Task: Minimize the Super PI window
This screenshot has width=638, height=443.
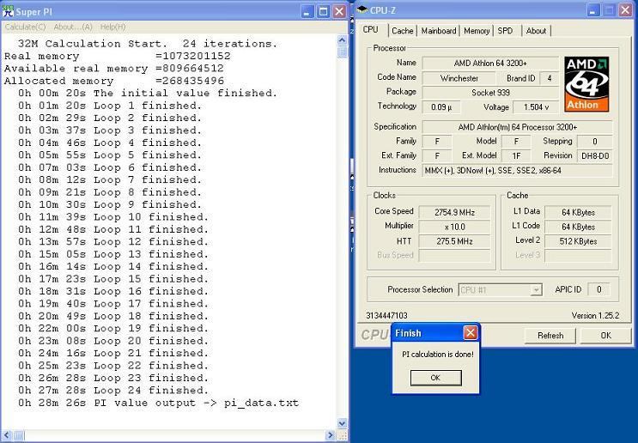Action: click(307, 11)
